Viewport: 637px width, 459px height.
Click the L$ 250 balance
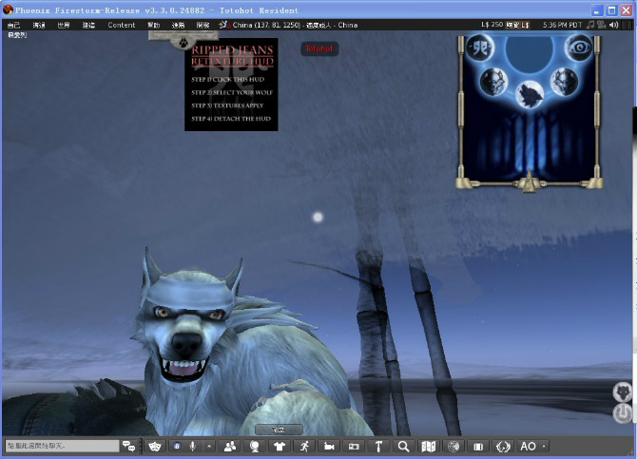click(x=492, y=25)
